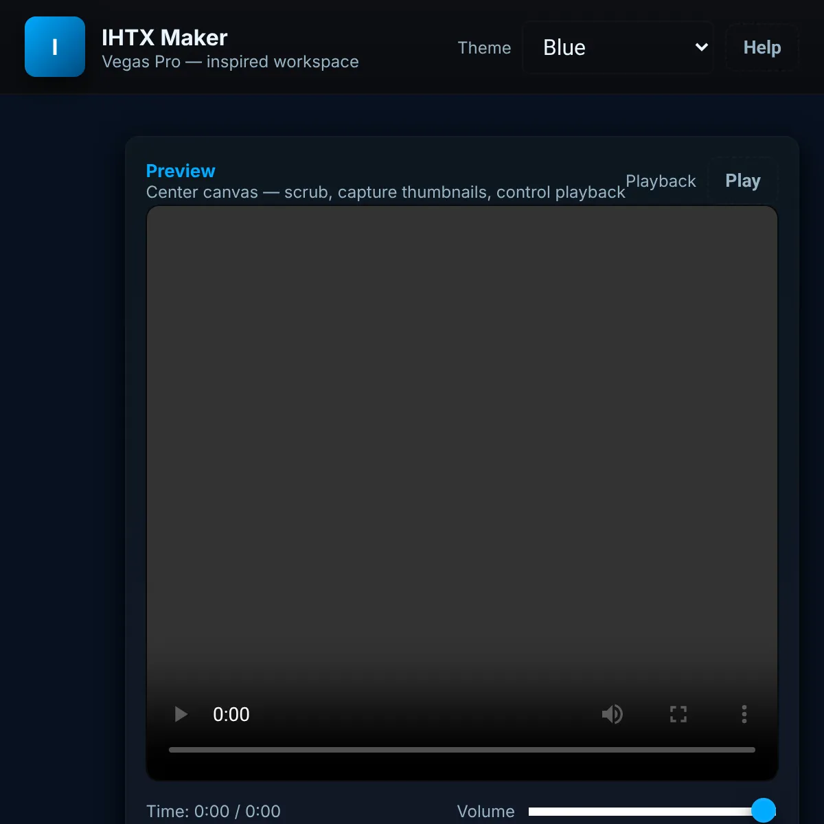Screen dimensions: 824x824
Task: Mute audio with the speaker icon
Action: point(612,714)
